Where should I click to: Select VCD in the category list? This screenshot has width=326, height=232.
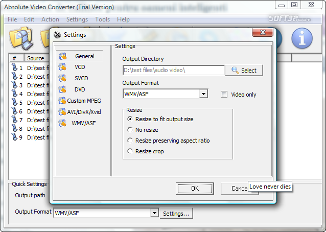coord(80,67)
